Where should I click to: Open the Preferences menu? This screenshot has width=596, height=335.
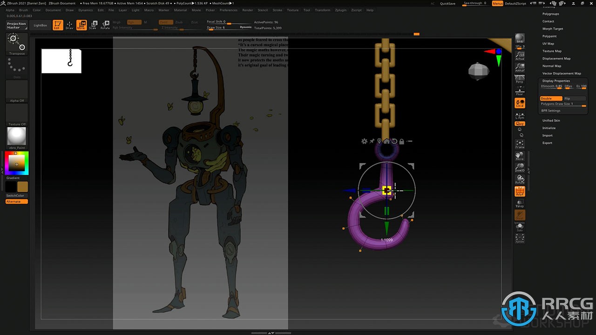pos(228,10)
